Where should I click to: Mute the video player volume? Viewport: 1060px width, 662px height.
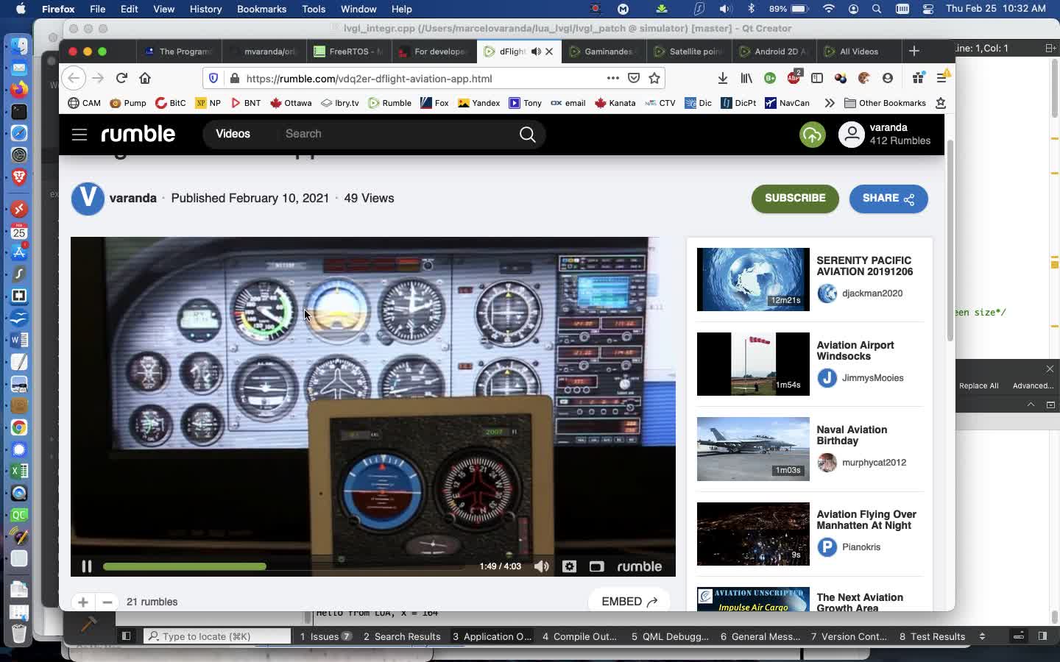[542, 566]
